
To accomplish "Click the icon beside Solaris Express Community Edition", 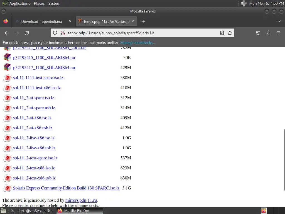I will [8, 188].
